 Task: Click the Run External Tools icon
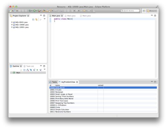[39, 11]
